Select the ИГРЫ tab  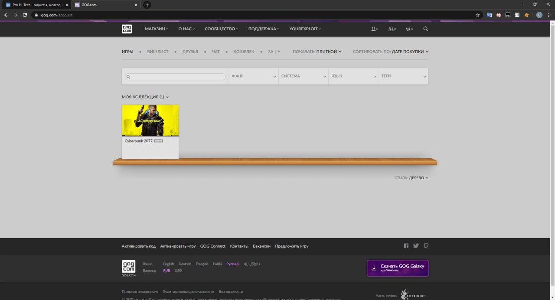[x=127, y=52]
